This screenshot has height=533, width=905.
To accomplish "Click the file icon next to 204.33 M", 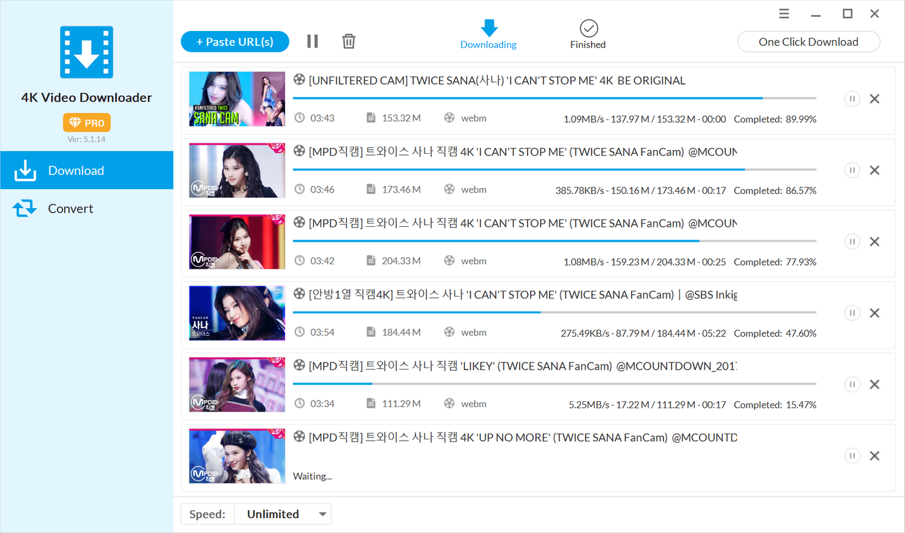I will pyautogui.click(x=371, y=261).
